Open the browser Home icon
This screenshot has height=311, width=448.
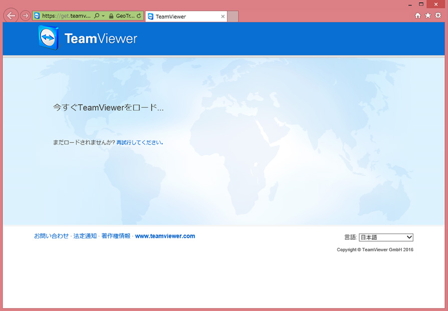coord(418,16)
